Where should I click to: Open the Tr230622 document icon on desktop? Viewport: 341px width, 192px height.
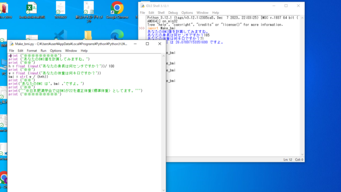point(60,10)
